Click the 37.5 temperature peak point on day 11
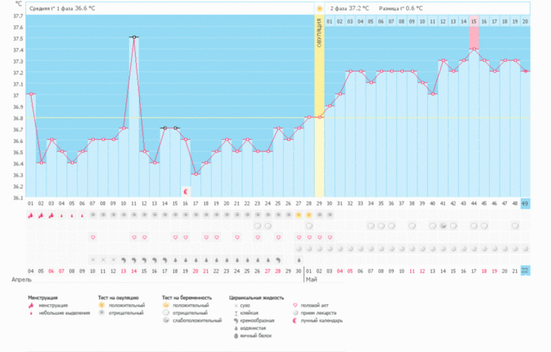551x352 pixels. pyautogui.click(x=134, y=37)
